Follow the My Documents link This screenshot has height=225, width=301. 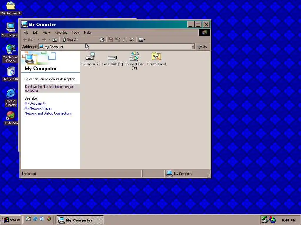pyautogui.click(x=35, y=103)
